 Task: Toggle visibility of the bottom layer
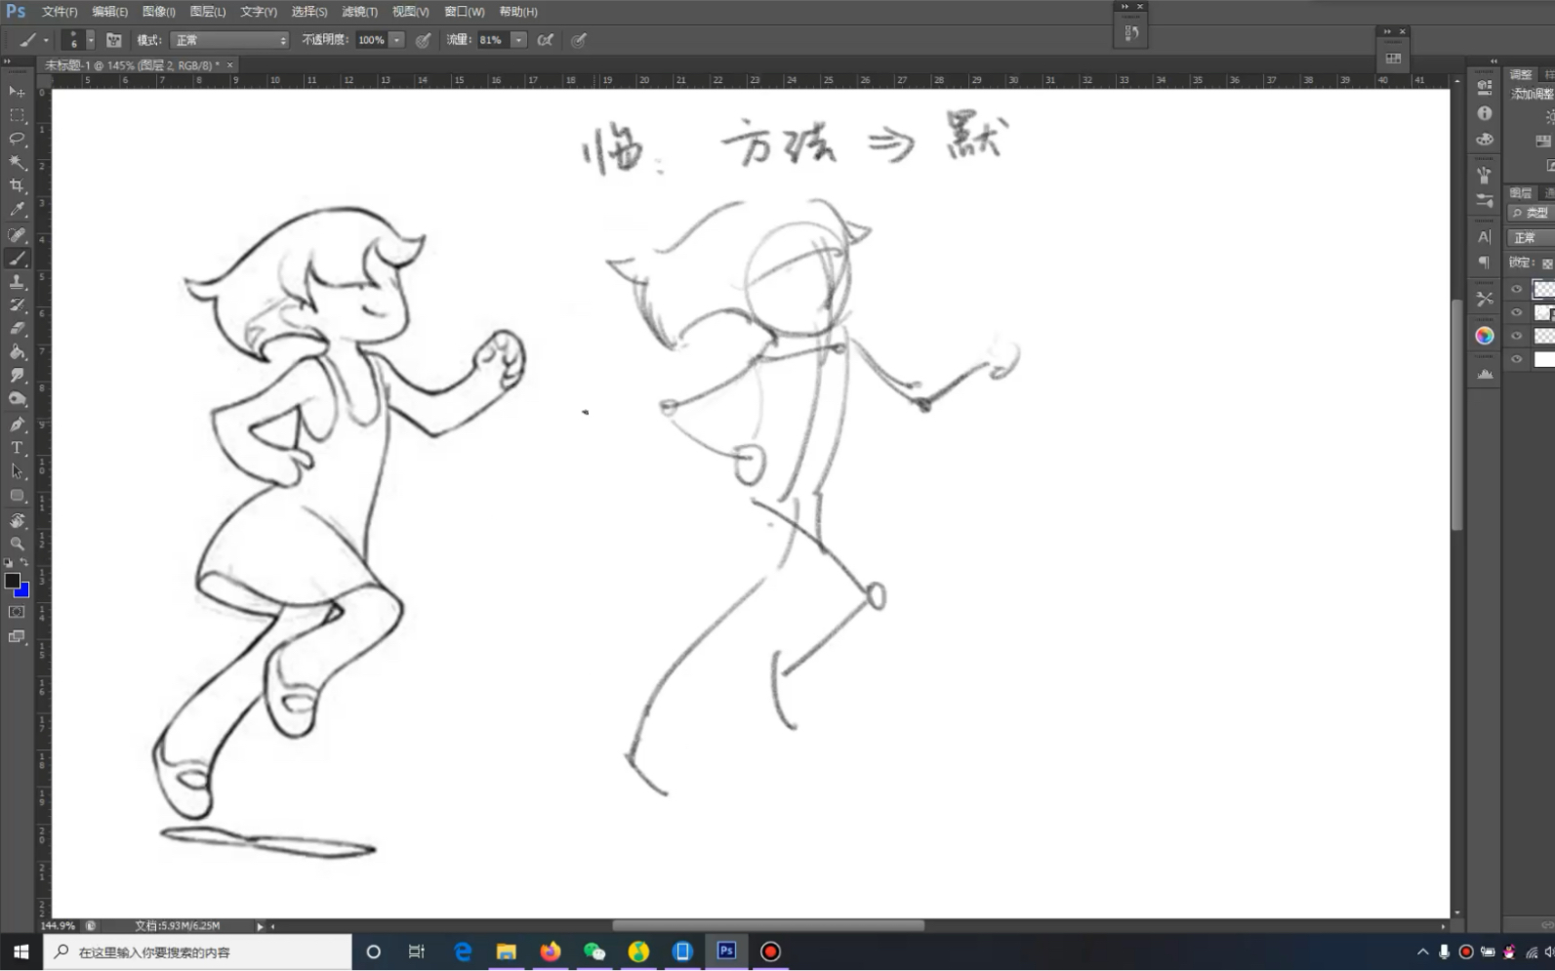pyautogui.click(x=1516, y=359)
